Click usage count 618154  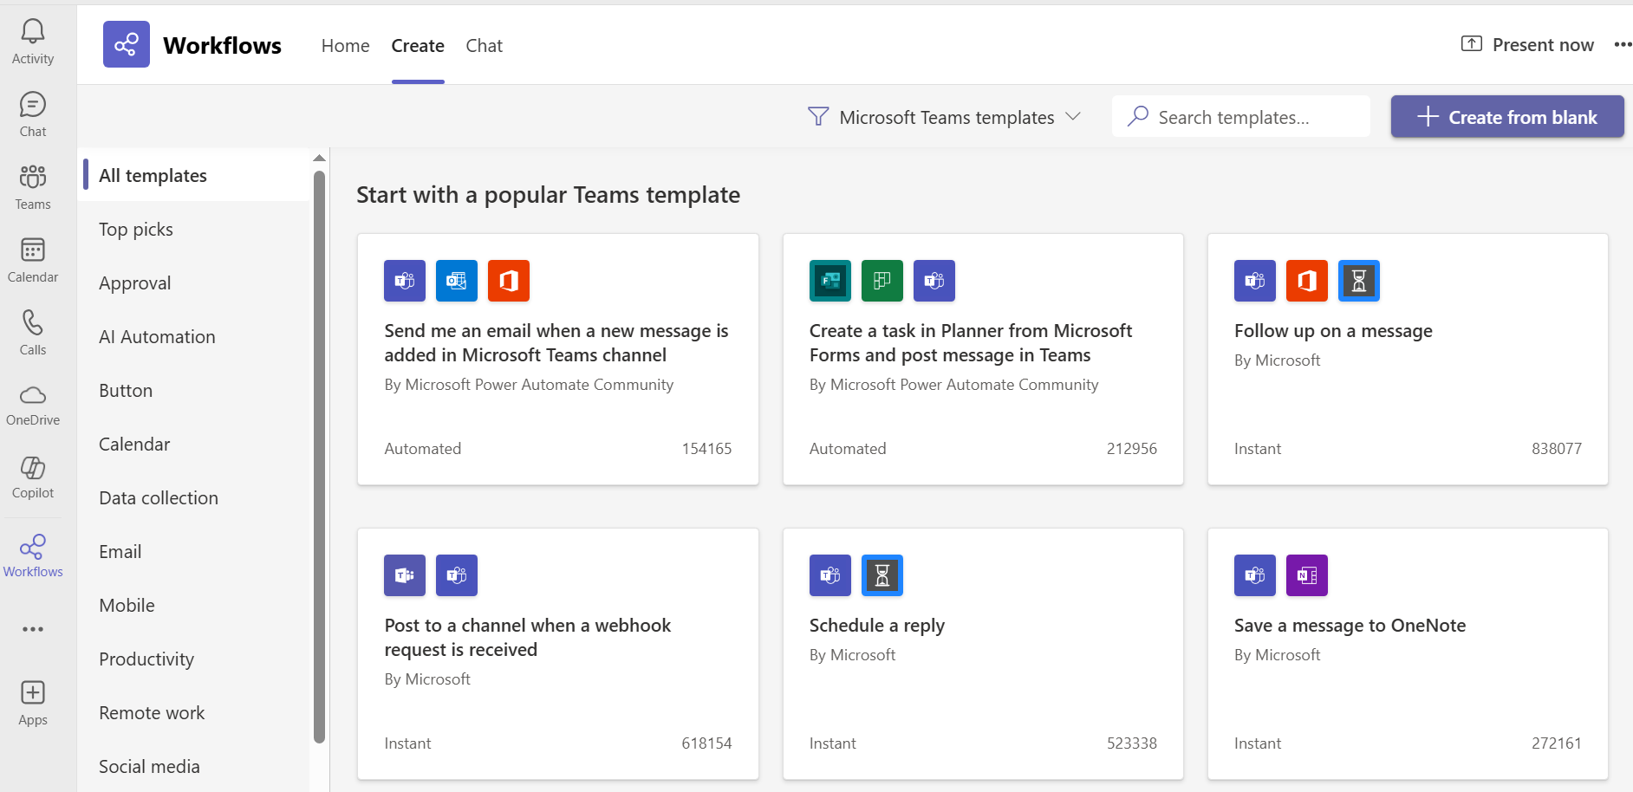pyautogui.click(x=706, y=743)
